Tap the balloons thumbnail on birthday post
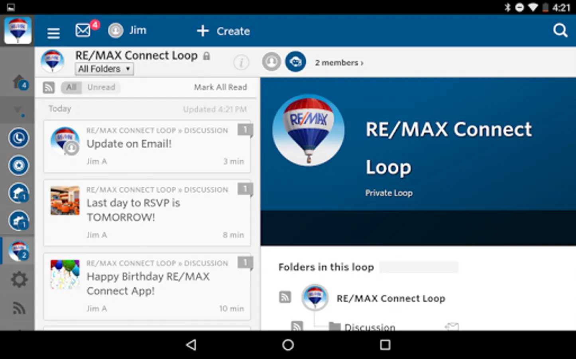Screen dimensions: 576x359 pyautogui.click(x=65, y=274)
